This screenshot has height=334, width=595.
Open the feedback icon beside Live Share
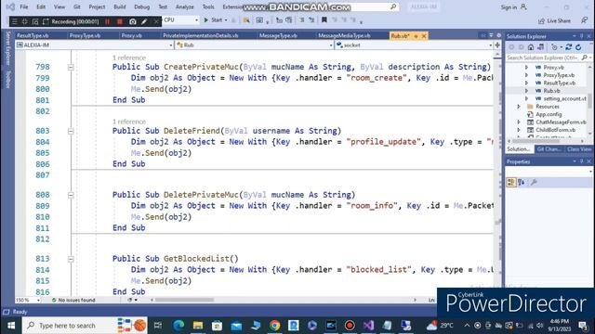click(584, 20)
